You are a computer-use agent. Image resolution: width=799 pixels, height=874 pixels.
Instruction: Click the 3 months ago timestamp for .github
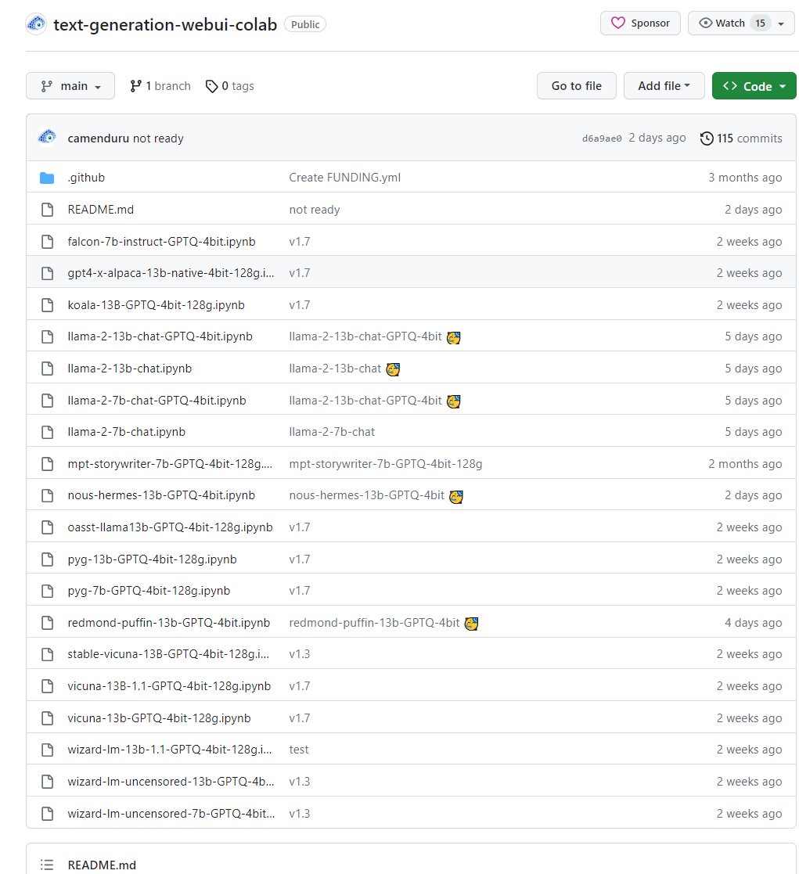coord(745,178)
